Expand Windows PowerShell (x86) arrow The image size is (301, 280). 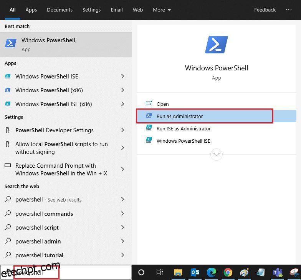click(x=123, y=90)
